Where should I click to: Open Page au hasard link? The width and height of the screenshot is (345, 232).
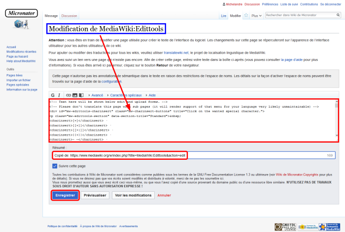coord(17,57)
